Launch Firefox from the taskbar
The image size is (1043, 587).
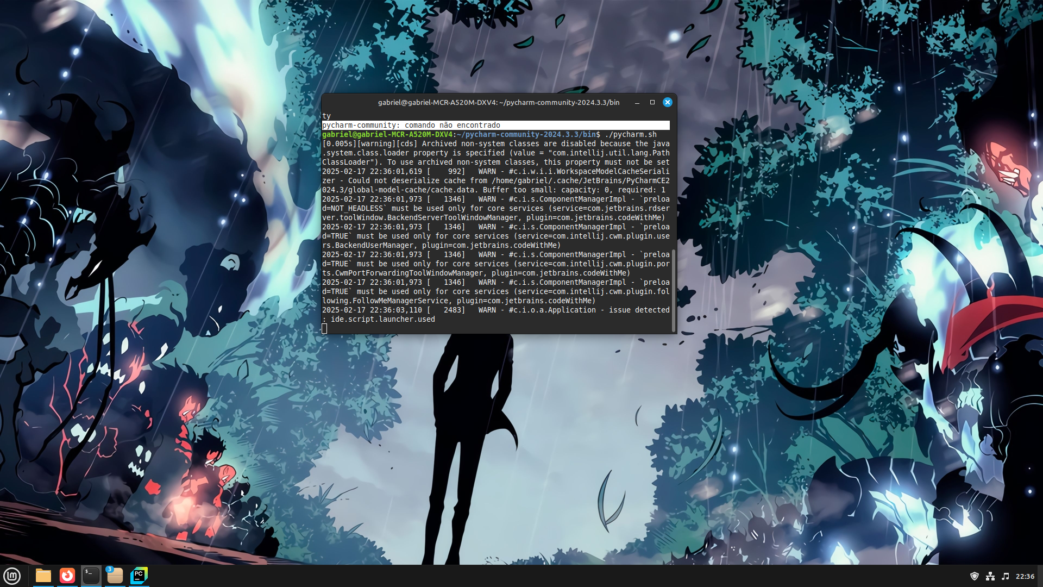(x=67, y=576)
